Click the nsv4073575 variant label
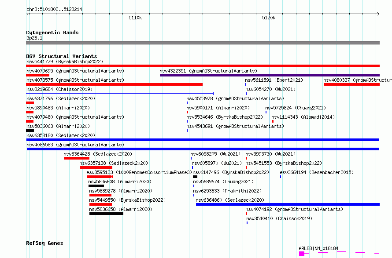 75,80
